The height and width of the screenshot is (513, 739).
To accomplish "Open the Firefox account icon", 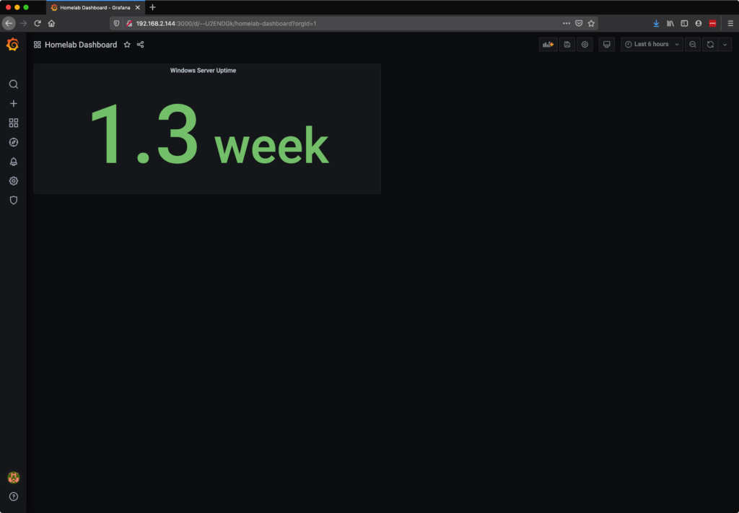I will coord(699,23).
